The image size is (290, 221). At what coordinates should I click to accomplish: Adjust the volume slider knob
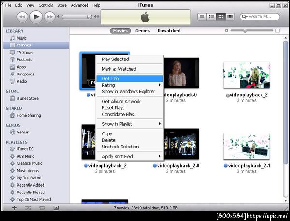point(89,17)
